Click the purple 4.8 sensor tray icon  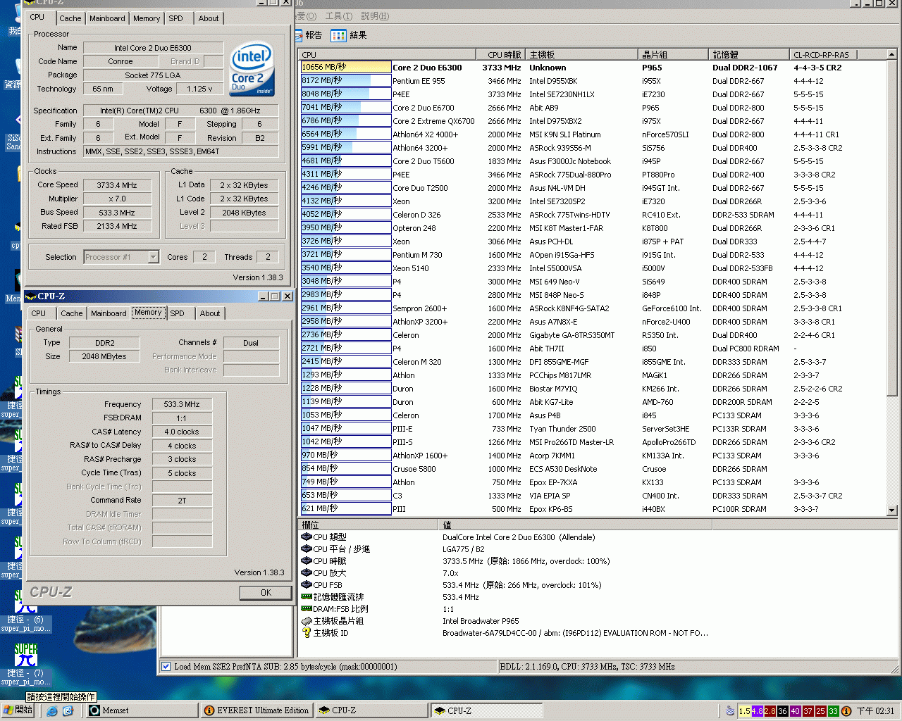[758, 711]
